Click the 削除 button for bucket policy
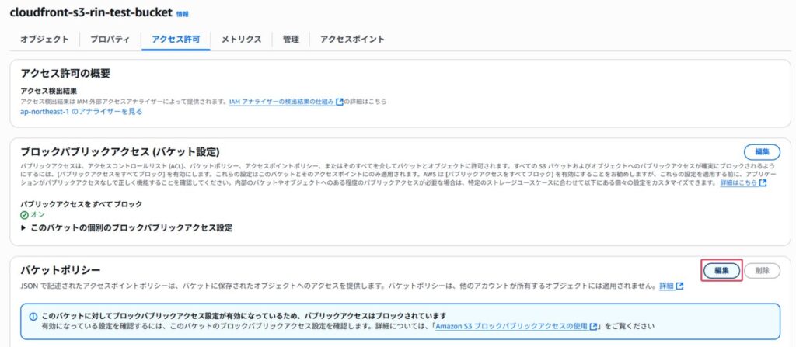 pos(762,271)
